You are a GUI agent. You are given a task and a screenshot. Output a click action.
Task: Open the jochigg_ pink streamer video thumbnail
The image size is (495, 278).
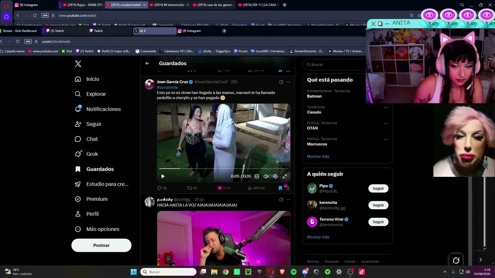[x=224, y=238]
